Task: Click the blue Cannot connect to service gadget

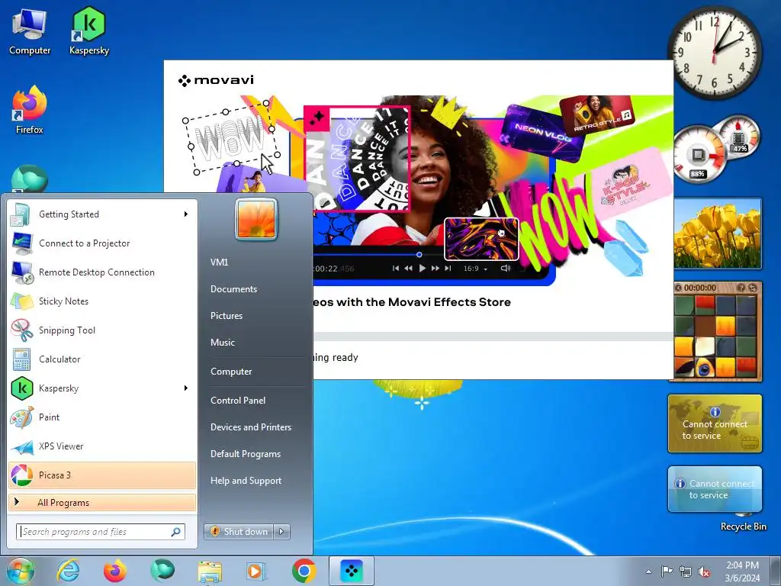Action: (x=715, y=489)
